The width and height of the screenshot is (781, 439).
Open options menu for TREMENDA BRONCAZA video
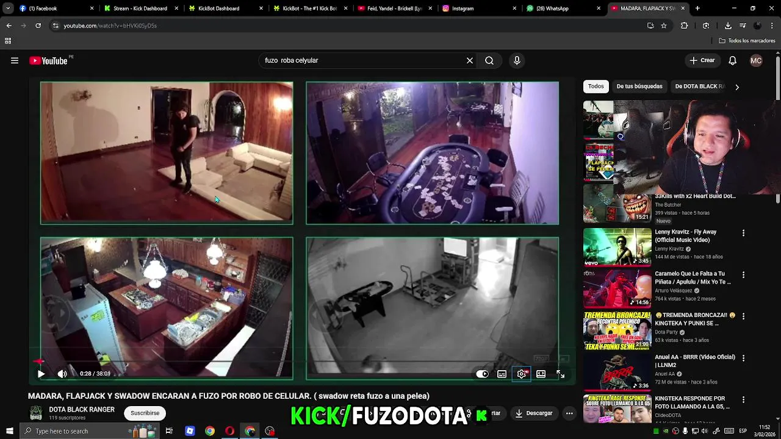pos(743,316)
